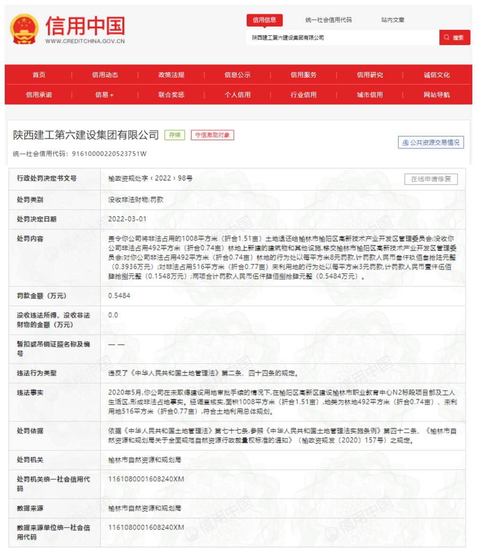The width and height of the screenshot is (477, 554).
Task: Click the fine amount value 0.5484
Action: (119, 296)
